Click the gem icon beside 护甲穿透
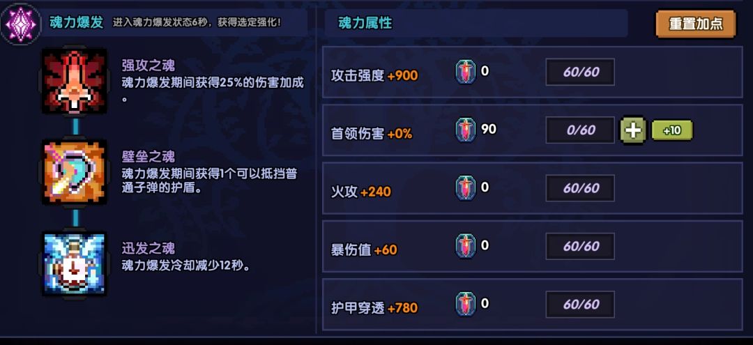753x345 pixels. (x=466, y=304)
